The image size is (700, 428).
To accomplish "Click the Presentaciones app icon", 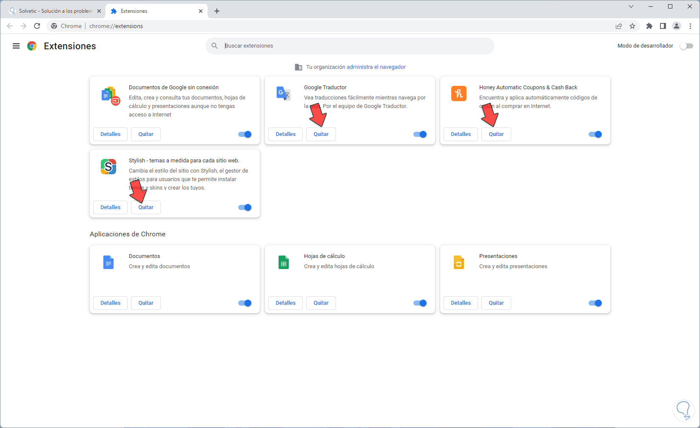I will 459,262.
